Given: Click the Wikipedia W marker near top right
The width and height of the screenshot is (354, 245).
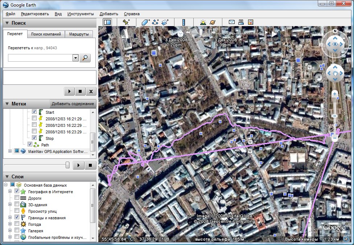Looking at the screenshot, I should pos(309,67).
